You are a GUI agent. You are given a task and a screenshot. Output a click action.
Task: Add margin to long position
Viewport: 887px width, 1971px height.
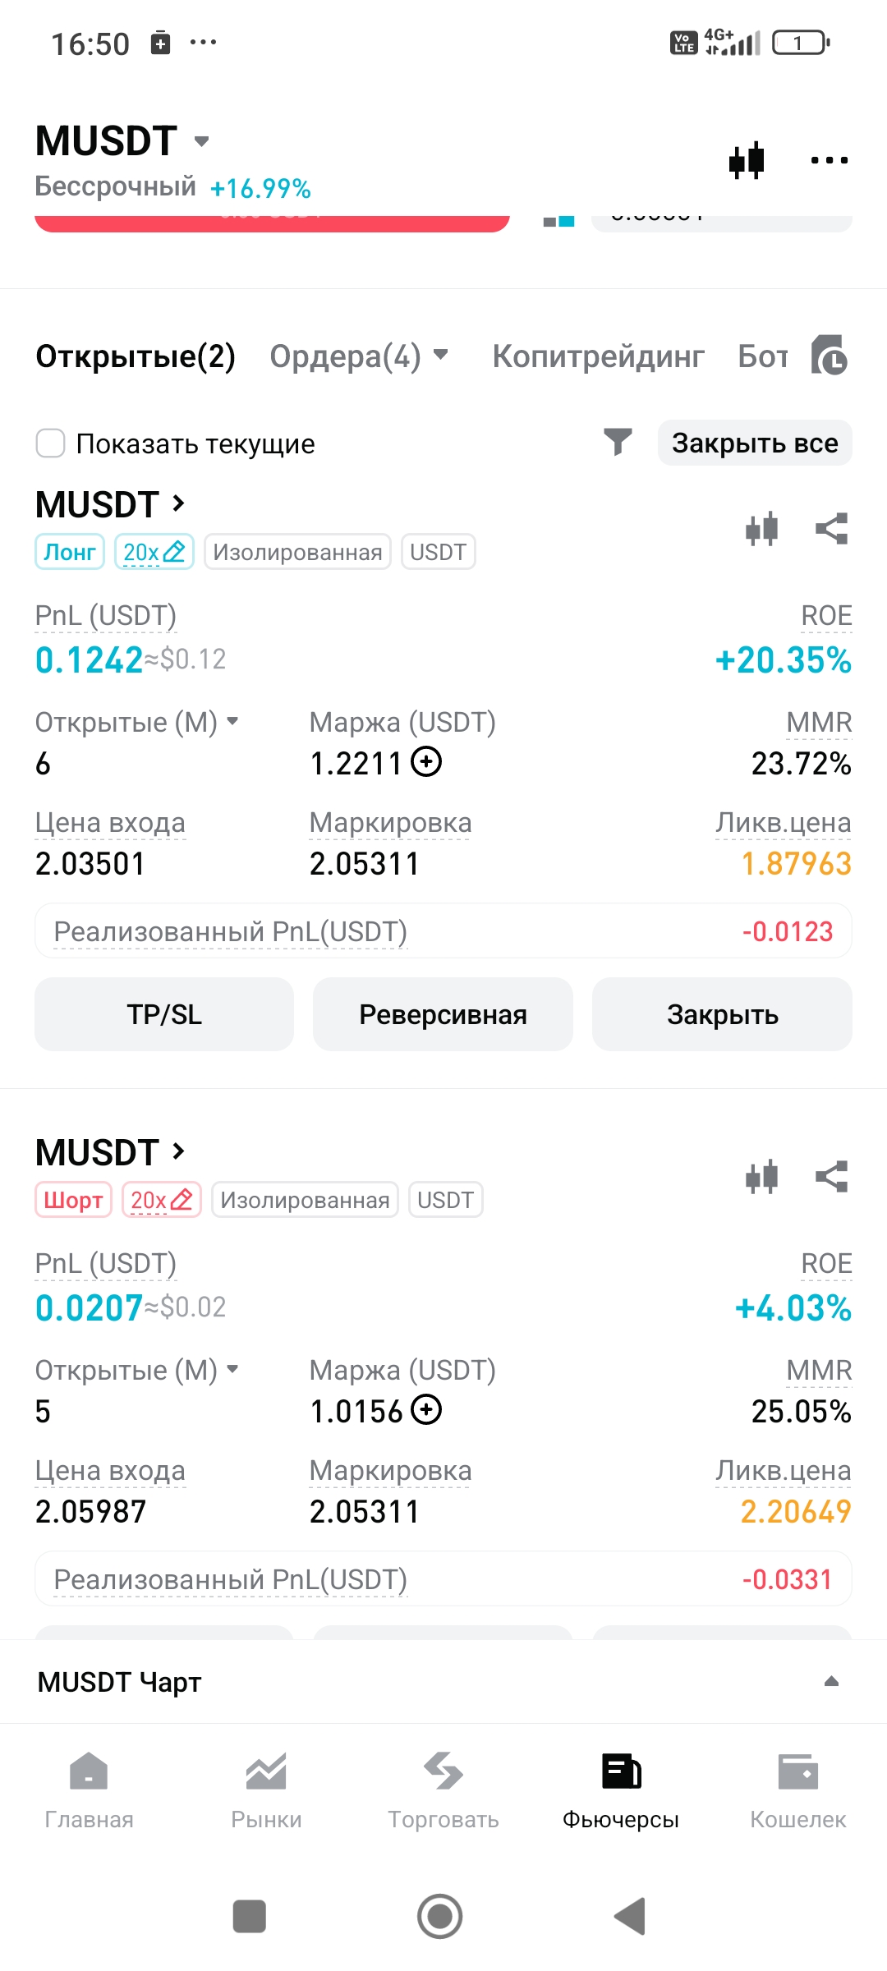tap(426, 763)
